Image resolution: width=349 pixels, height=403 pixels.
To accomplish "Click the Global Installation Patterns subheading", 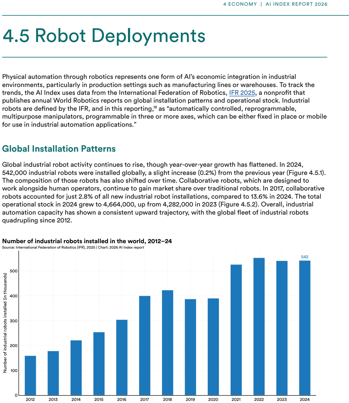I will click(x=59, y=149).
